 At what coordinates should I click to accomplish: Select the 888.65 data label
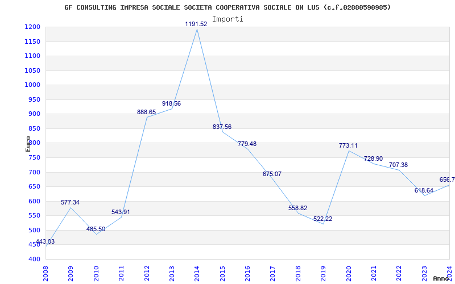tap(147, 112)
